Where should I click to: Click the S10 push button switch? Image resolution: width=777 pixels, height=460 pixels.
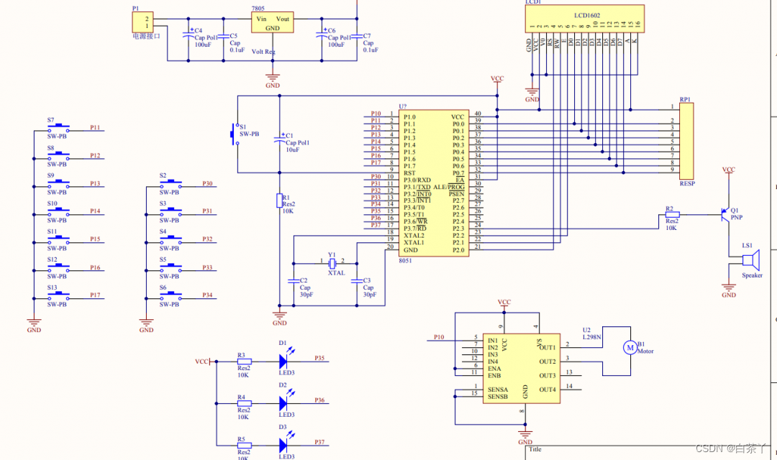pos(58,212)
